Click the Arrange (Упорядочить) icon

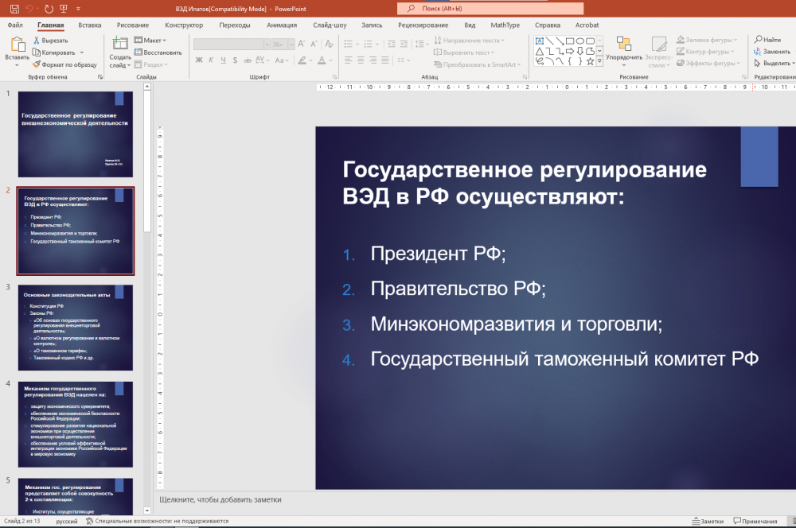(623, 44)
